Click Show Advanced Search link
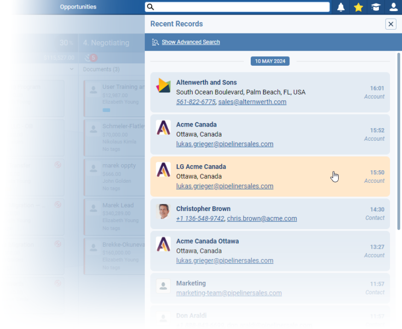The height and width of the screenshot is (329, 402). coord(190,42)
